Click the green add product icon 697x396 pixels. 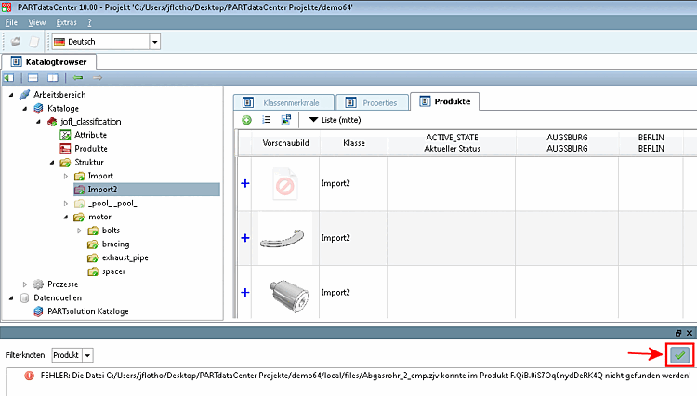point(246,120)
